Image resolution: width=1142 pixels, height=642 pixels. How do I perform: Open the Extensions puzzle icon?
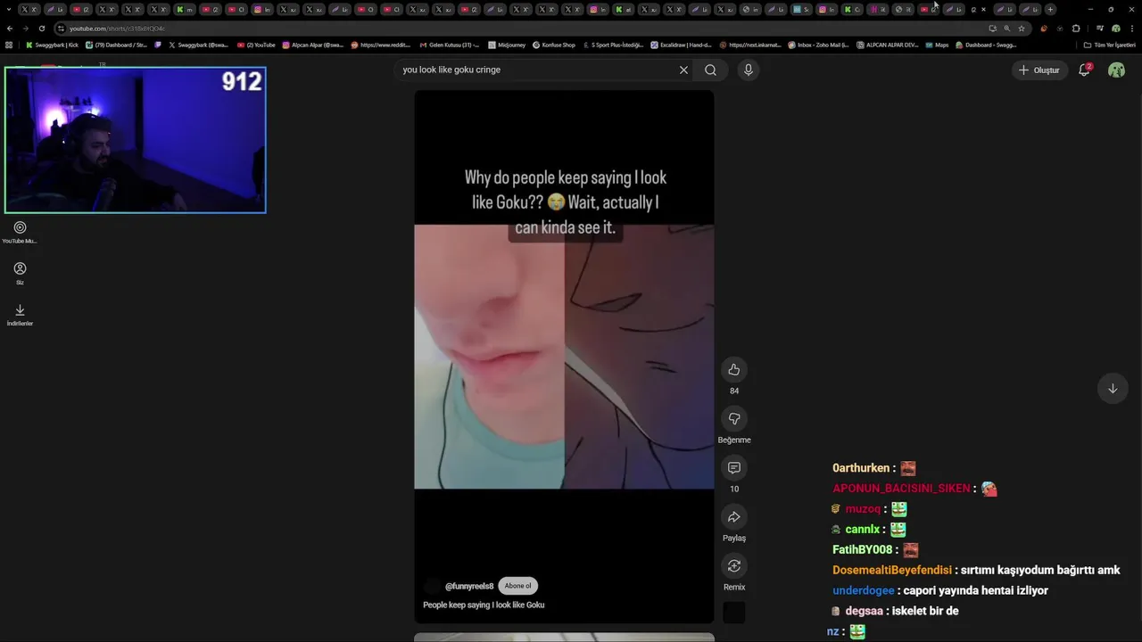pyautogui.click(x=1076, y=29)
